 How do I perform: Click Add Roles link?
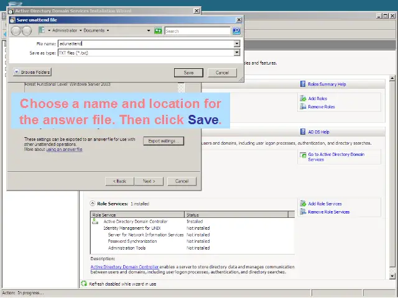point(318,99)
